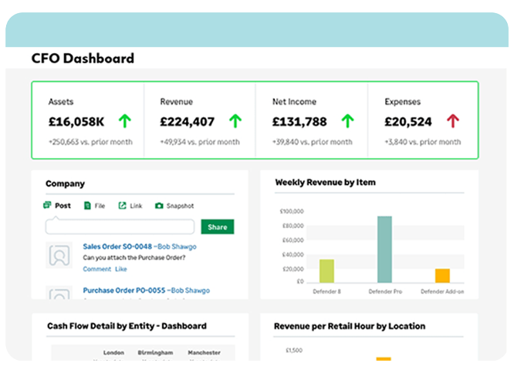Screen dimensions: 514x373
Task: Click the Defender Add-on axis label
Action: click(442, 291)
